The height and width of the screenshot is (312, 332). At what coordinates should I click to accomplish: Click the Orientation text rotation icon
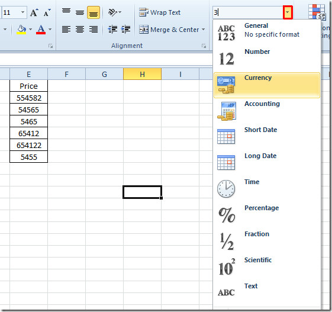(112, 12)
